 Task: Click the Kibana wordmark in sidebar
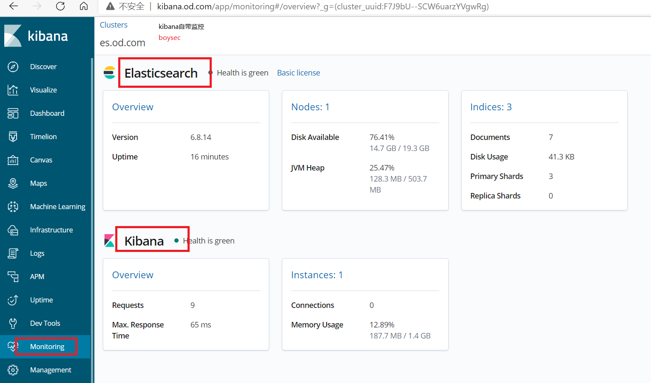[x=48, y=36]
